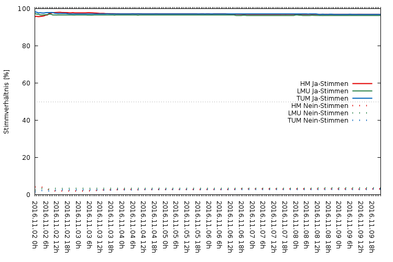Viewport: 393px width, 262px height.
Task: Select the x-axis label '2016.11.05 18h'
Action: [198, 227]
